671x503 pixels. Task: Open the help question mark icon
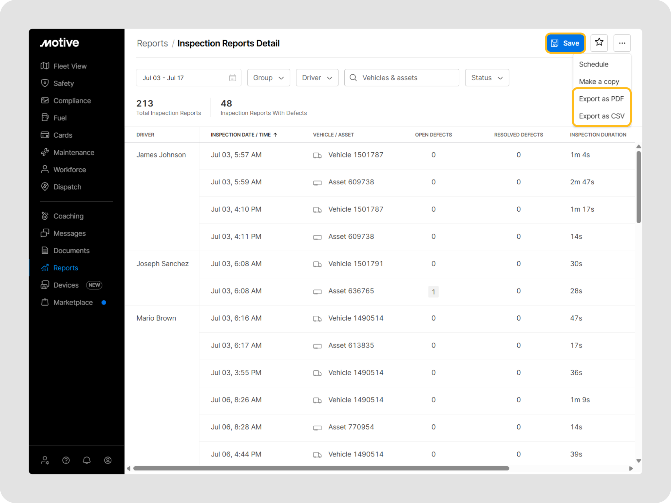pos(66,460)
